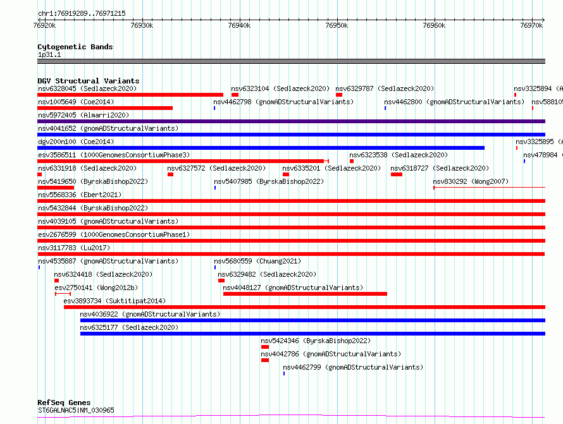Click the purple nsv5972405 variant bar
Image resolution: width=563 pixels, height=424 pixels.
pyautogui.click(x=291, y=121)
